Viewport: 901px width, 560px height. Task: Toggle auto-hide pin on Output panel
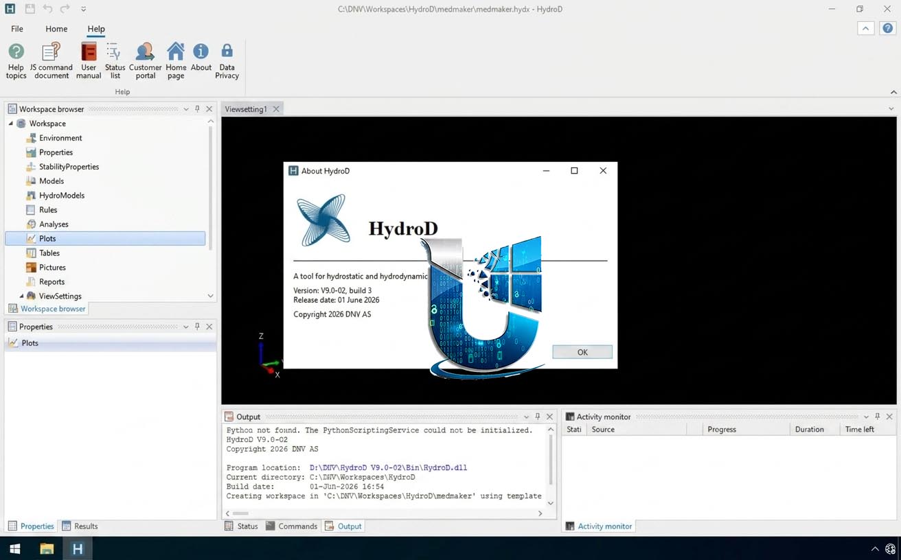tap(538, 417)
